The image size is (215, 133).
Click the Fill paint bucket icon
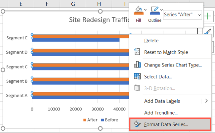pos(139,10)
